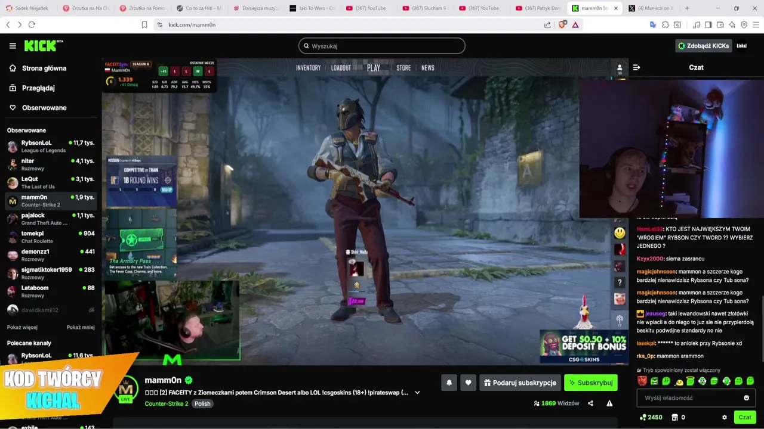Open the emoji picker in the message box

pos(746,398)
